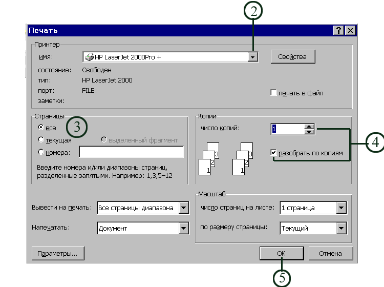This screenshot has width=384, height=287.
Task: Click the page numbers input field
Action: coord(131,152)
